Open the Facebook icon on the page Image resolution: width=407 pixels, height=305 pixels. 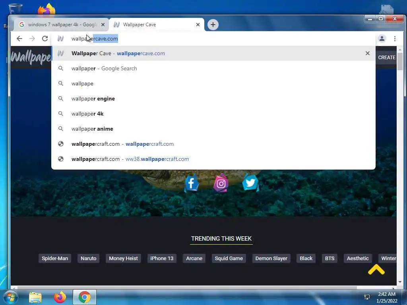pyautogui.click(x=192, y=183)
